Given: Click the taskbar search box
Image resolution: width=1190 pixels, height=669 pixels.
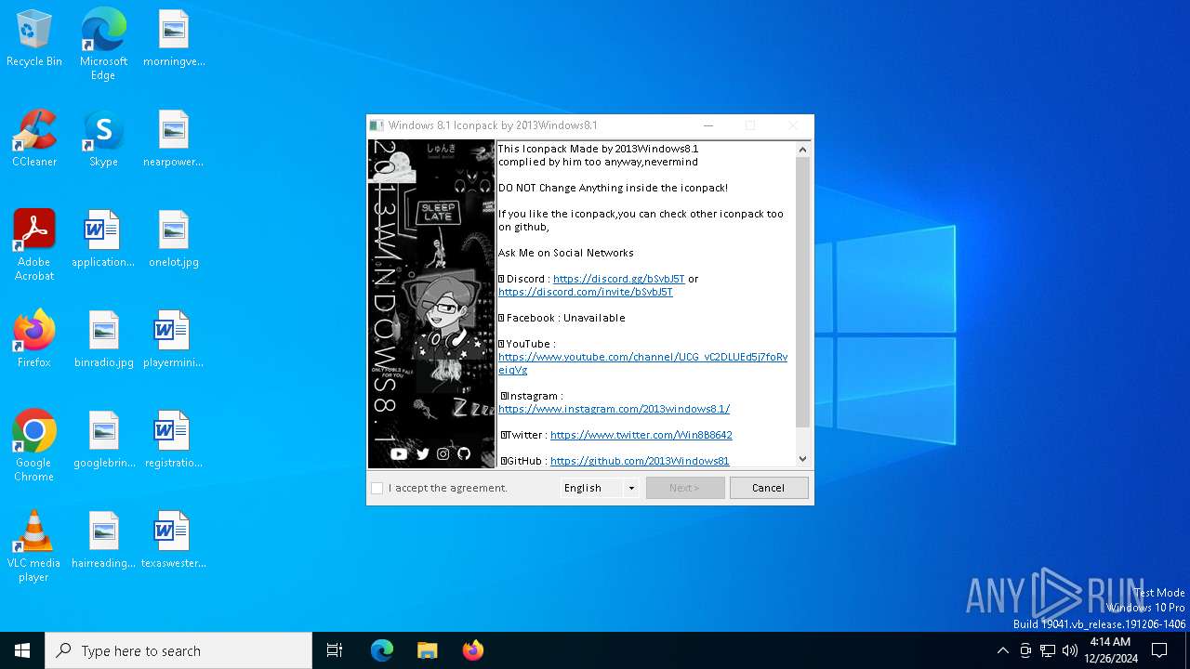Looking at the screenshot, I should click(x=178, y=650).
